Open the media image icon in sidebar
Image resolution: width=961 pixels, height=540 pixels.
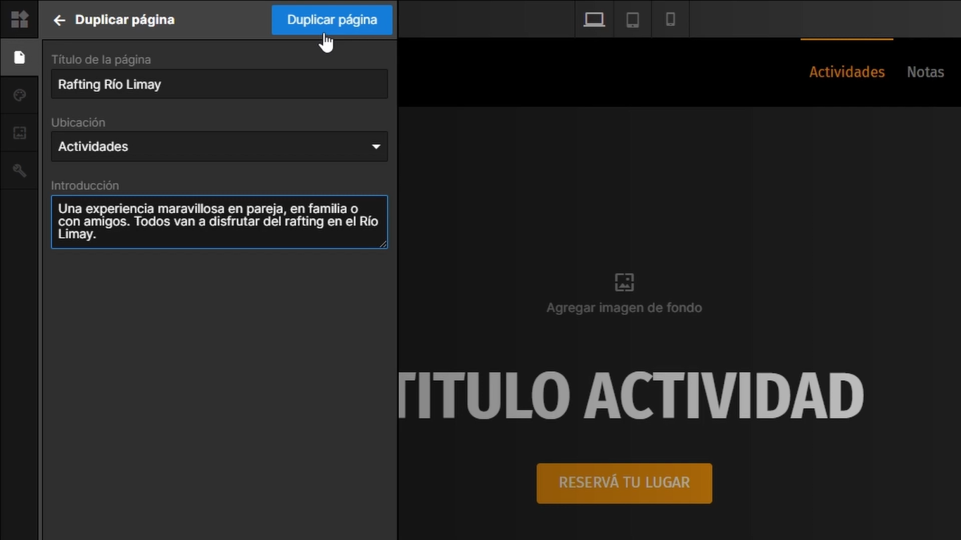pos(20,133)
